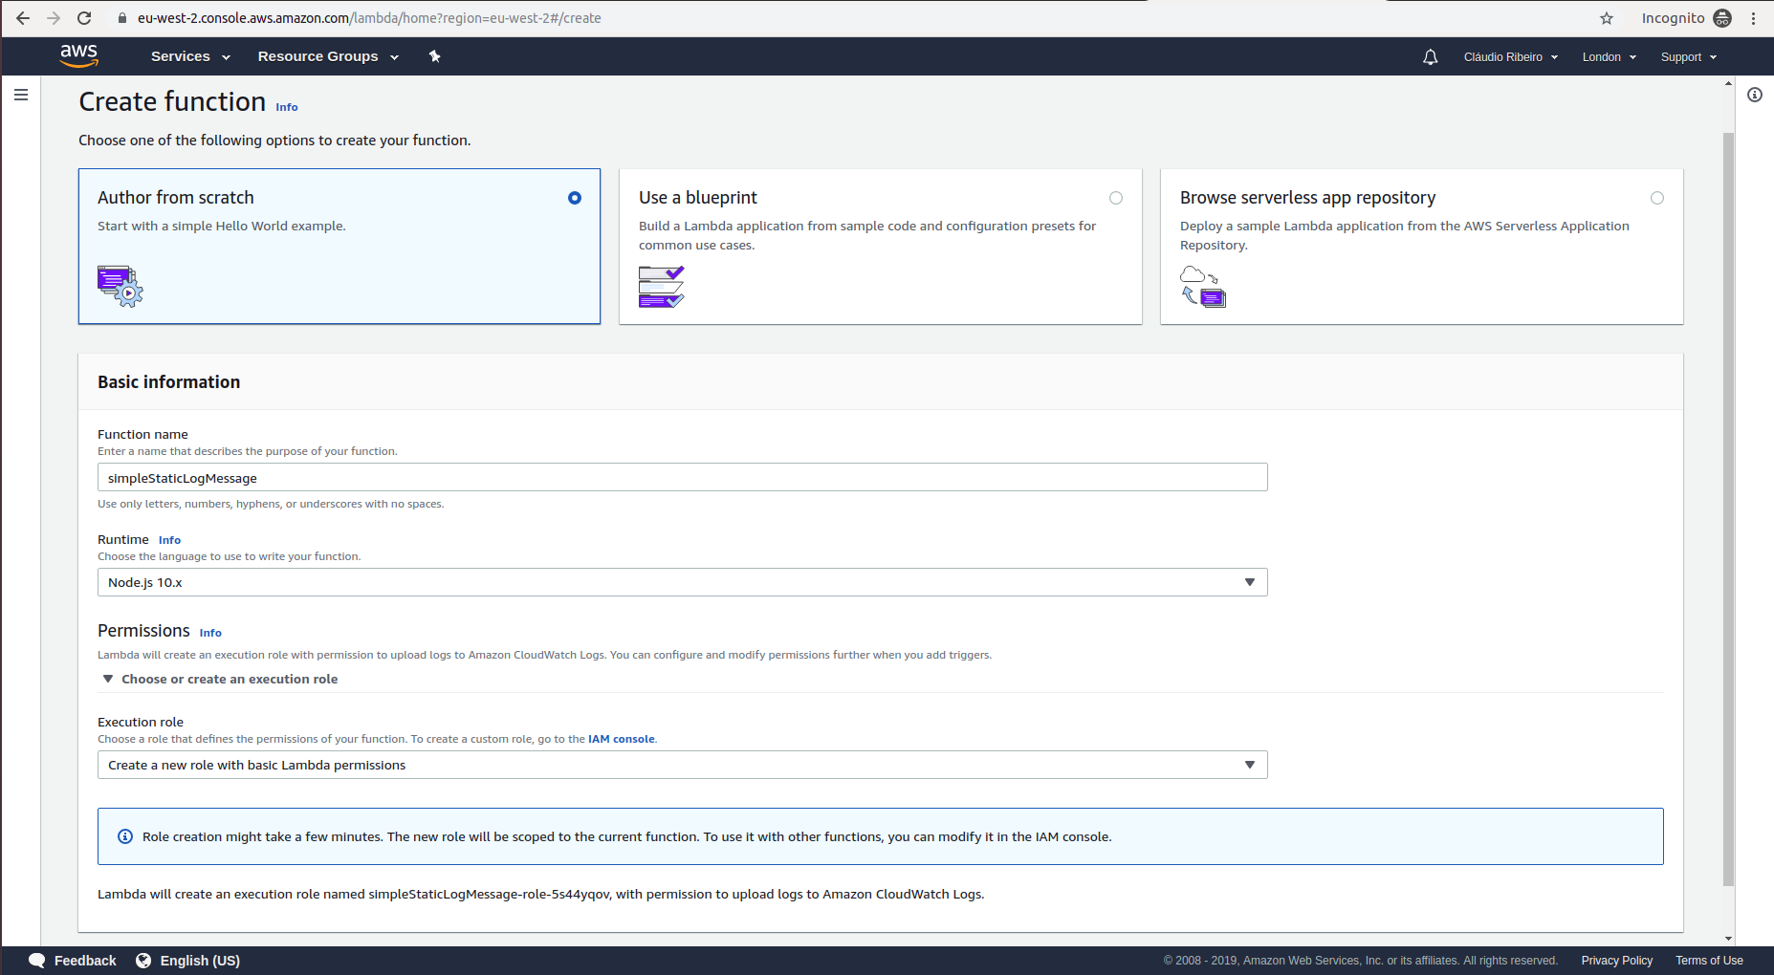This screenshot has height=975, width=1774.
Task: Click the AWS logo to go home
Action: (x=79, y=55)
